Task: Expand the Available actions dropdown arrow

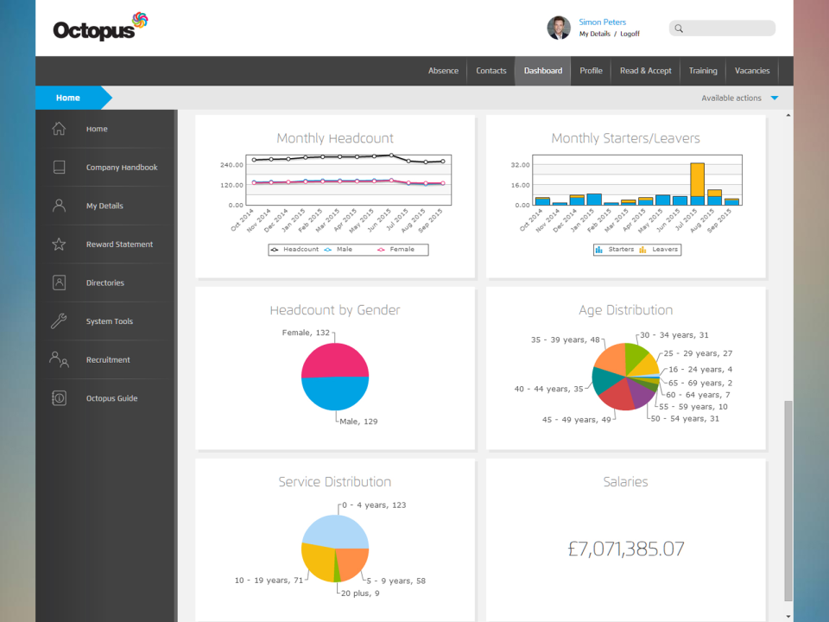Action: pyautogui.click(x=775, y=98)
